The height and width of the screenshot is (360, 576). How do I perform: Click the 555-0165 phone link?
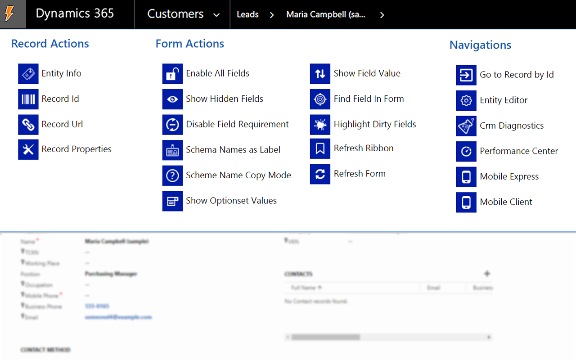(x=97, y=306)
